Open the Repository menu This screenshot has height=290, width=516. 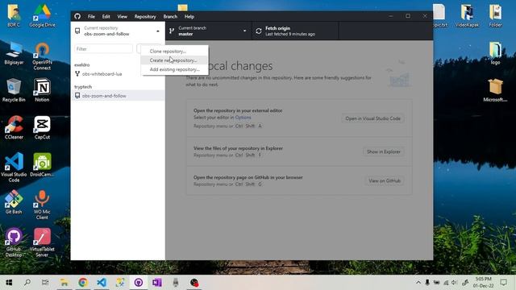point(145,16)
